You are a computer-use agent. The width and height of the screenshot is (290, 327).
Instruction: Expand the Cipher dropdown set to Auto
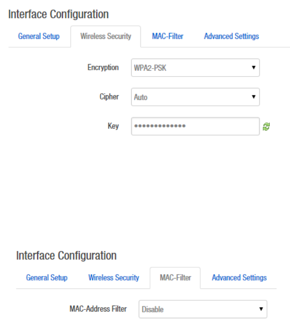pos(195,97)
